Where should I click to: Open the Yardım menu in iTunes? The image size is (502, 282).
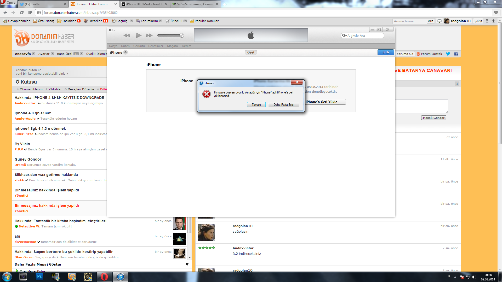coord(186,46)
